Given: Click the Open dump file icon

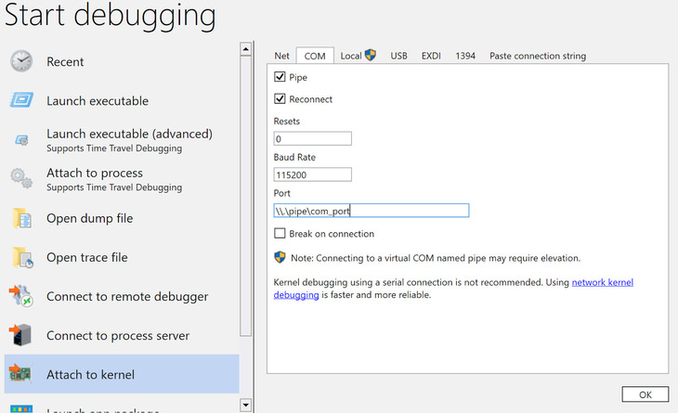Looking at the screenshot, I should (21, 218).
